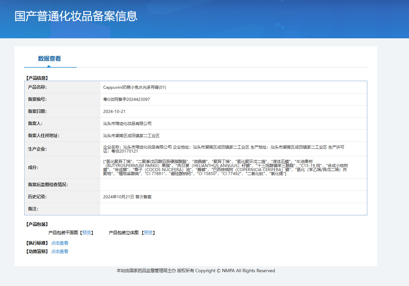The height and width of the screenshot is (286, 409).
Task: Click the 生产企业 label cell
Action: (62, 149)
